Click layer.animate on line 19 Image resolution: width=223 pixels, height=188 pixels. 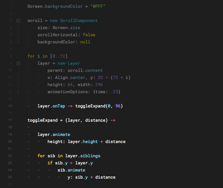[54, 135]
